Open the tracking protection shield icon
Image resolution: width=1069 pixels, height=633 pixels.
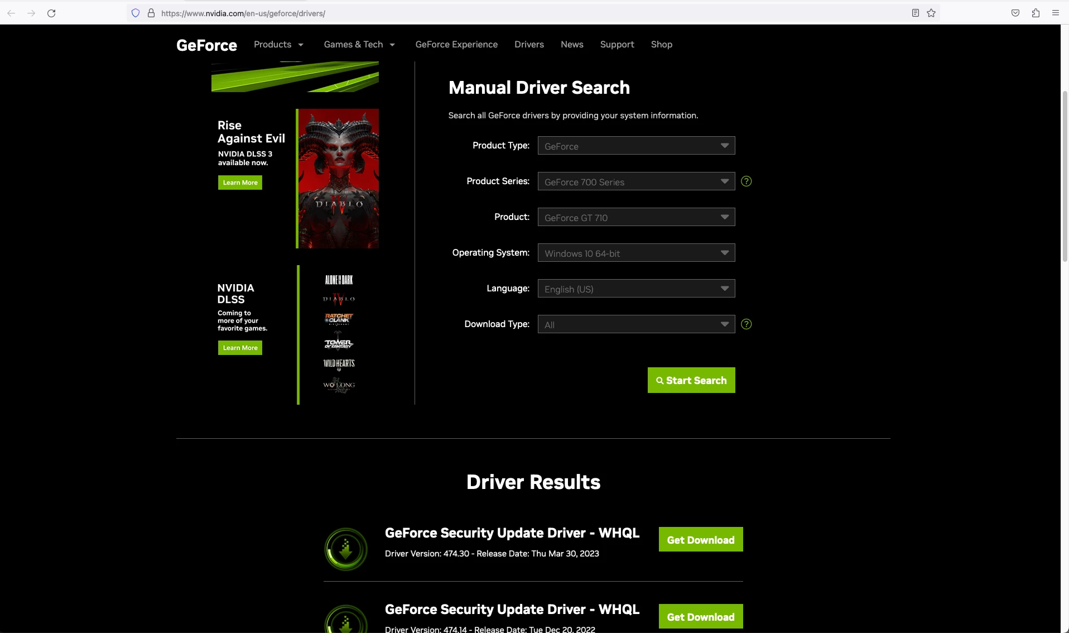coord(136,13)
